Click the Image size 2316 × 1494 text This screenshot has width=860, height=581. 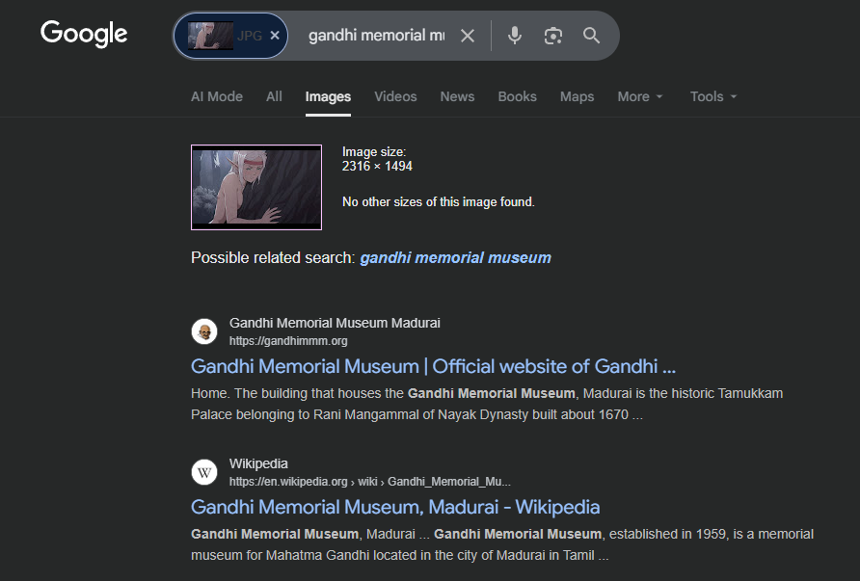coord(377,159)
